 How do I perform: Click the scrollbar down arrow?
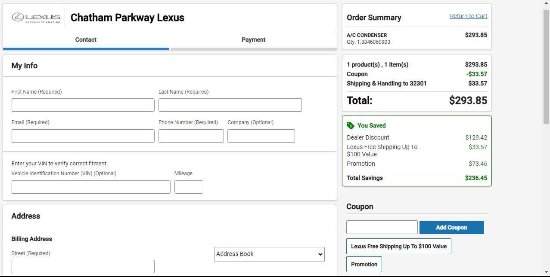546,272
